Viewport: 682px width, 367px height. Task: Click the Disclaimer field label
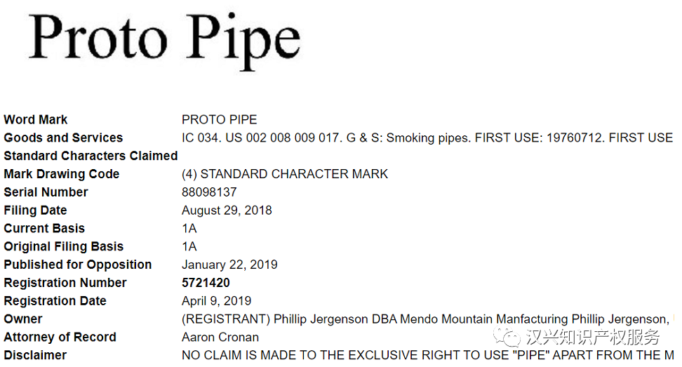click(35, 356)
